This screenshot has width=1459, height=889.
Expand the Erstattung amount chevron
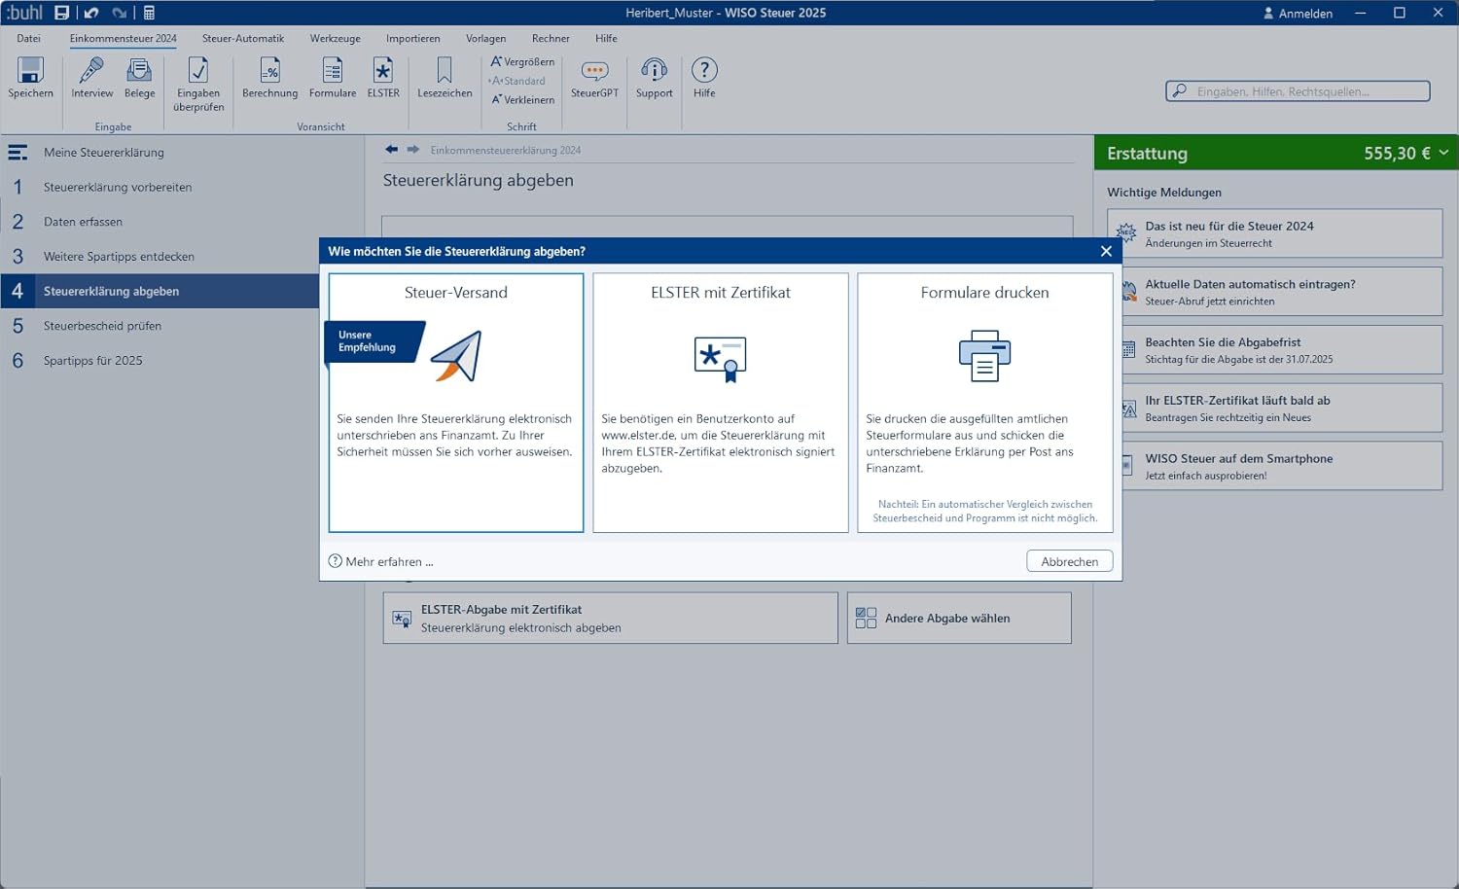coord(1443,153)
